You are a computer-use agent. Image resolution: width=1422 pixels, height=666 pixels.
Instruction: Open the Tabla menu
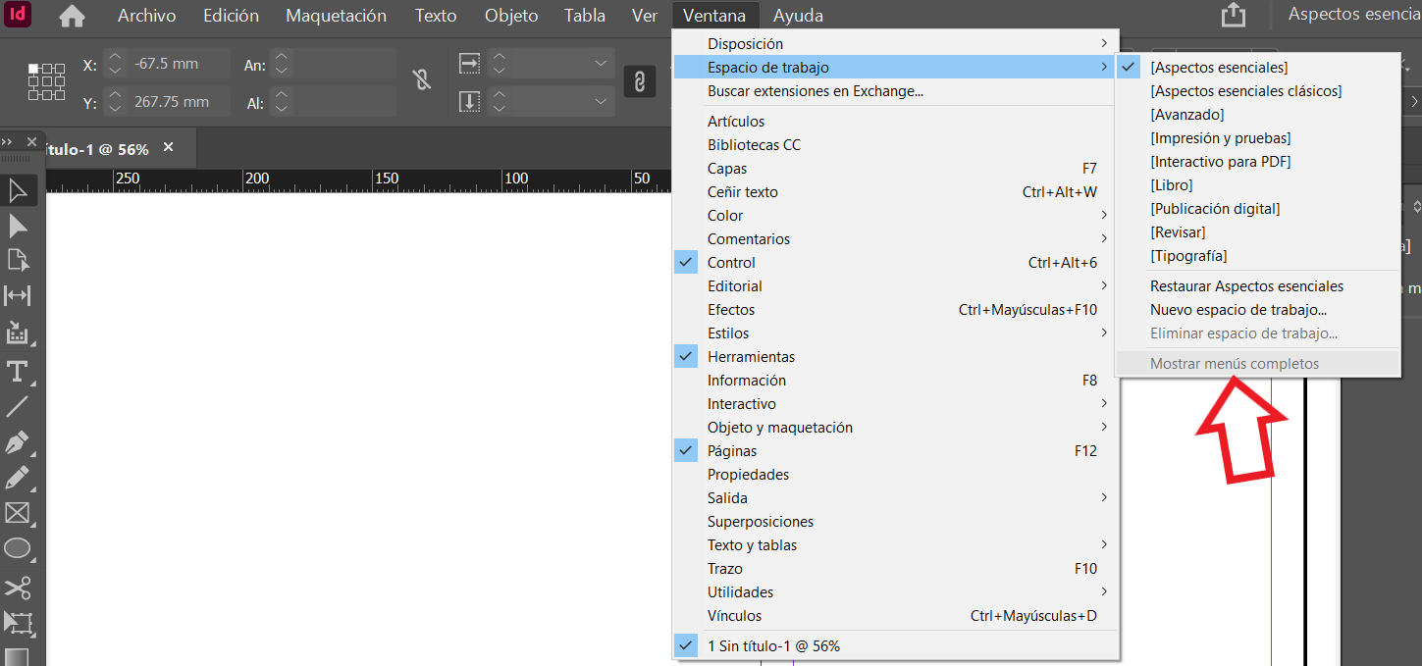pos(584,15)
